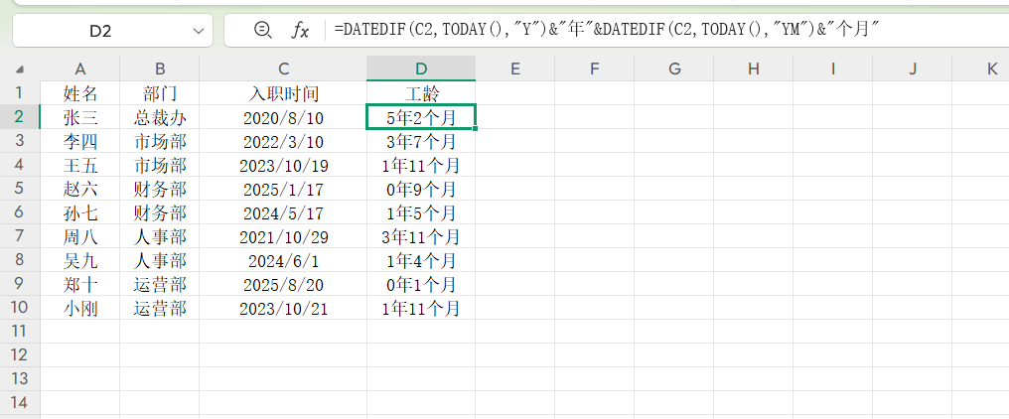
Task: Select the cell containing 孙七
Action: (79, 212)
